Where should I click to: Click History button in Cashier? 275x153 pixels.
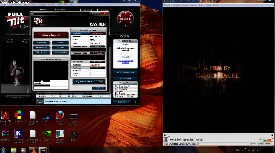coord(60,43)
